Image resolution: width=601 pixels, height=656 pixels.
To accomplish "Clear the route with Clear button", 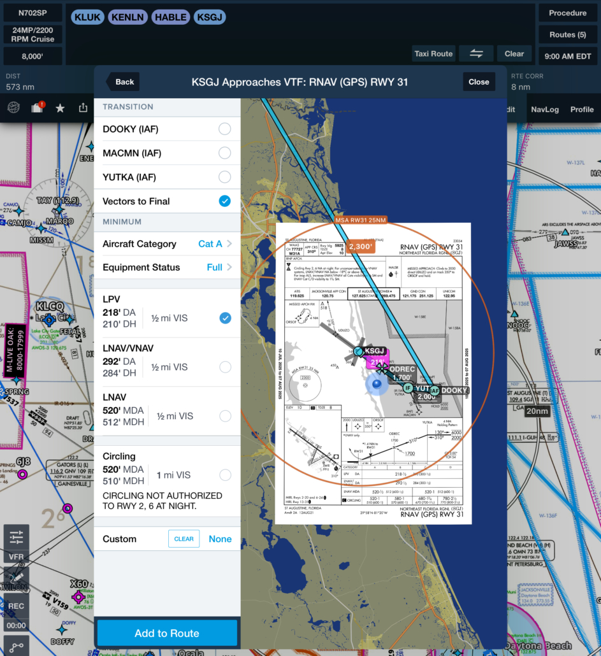I will click(x=514, y=53).
